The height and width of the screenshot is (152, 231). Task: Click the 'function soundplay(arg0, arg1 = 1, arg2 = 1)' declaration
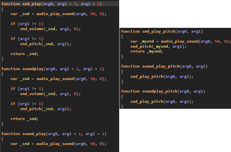click(53, 69)
